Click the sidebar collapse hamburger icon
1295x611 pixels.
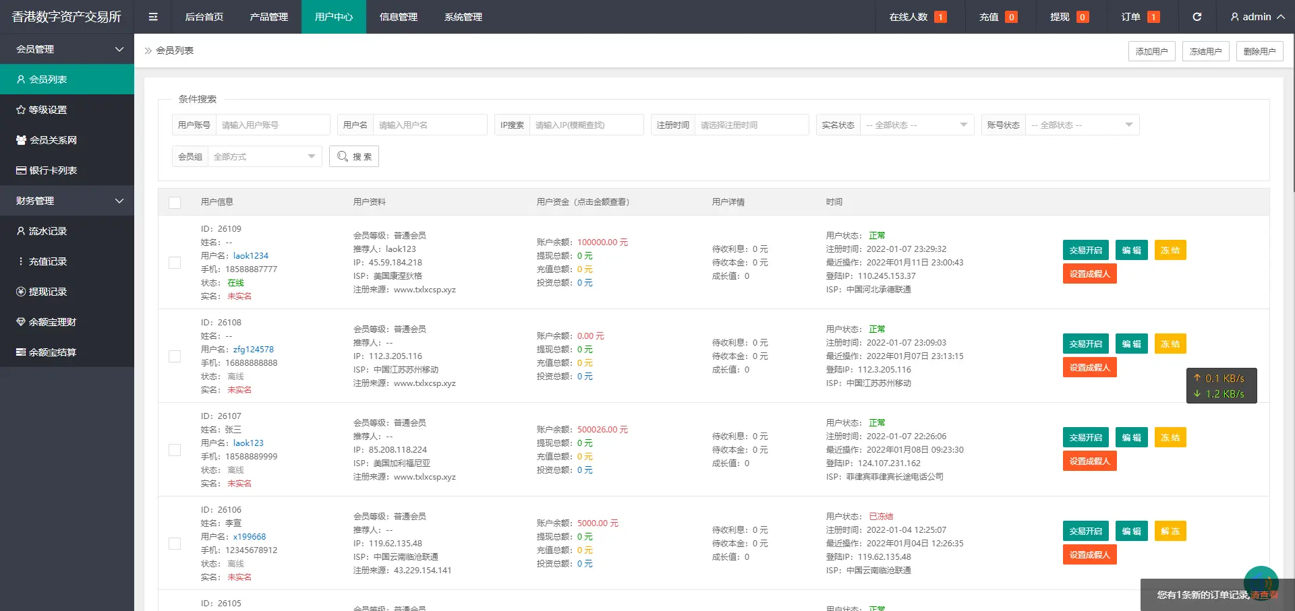tap(152, 17)
